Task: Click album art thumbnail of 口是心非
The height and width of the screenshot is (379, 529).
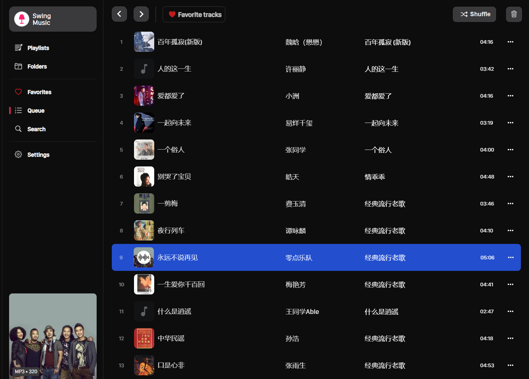Action: 144,365
